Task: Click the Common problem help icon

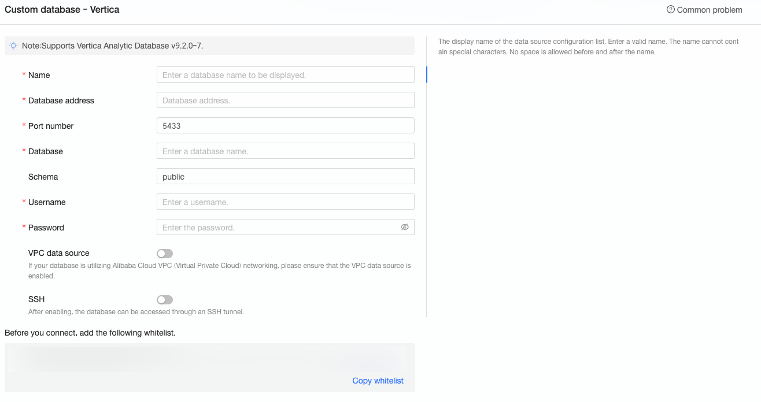Action: coord(671,10)
